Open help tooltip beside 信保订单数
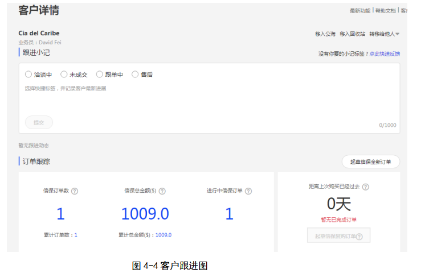425x277 pixels. 75,191
